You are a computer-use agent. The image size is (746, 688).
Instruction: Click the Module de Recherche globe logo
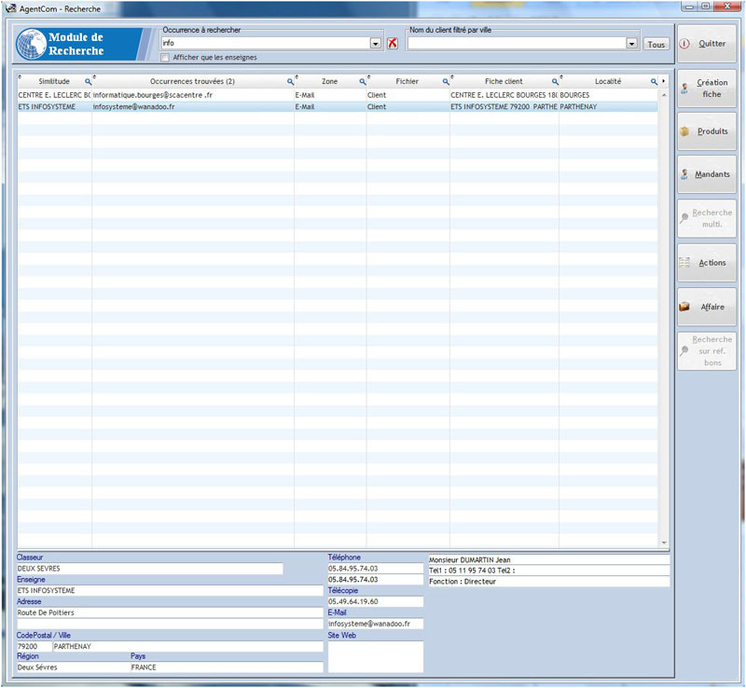(32, 44)
